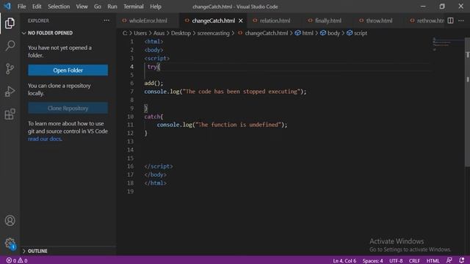Open the Extensions view icon
Viewport: 470px width, 264px height.
click(x=10, y=114)
